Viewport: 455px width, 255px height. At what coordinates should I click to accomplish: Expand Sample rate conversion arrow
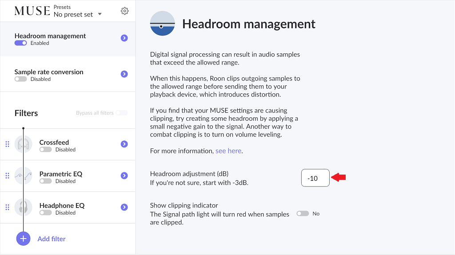click(124, 74)
